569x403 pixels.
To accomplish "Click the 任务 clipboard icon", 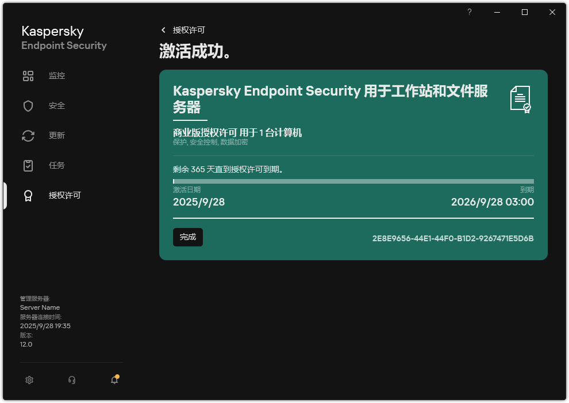I will point(28,166).
